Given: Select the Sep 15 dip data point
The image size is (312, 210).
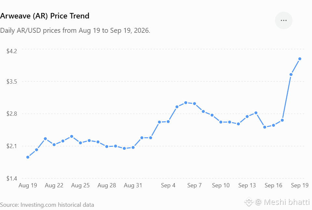Looking at the screenshot, I should 265,127.
